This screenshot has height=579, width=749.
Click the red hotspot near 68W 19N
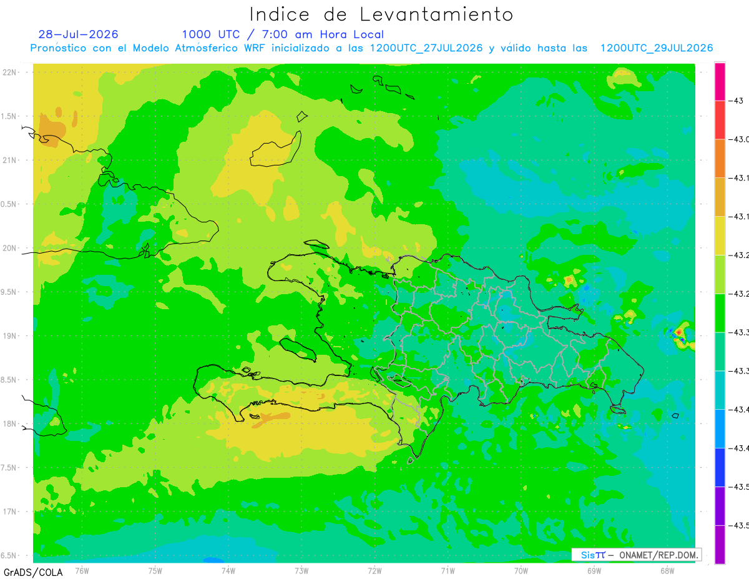coord(679,332)
